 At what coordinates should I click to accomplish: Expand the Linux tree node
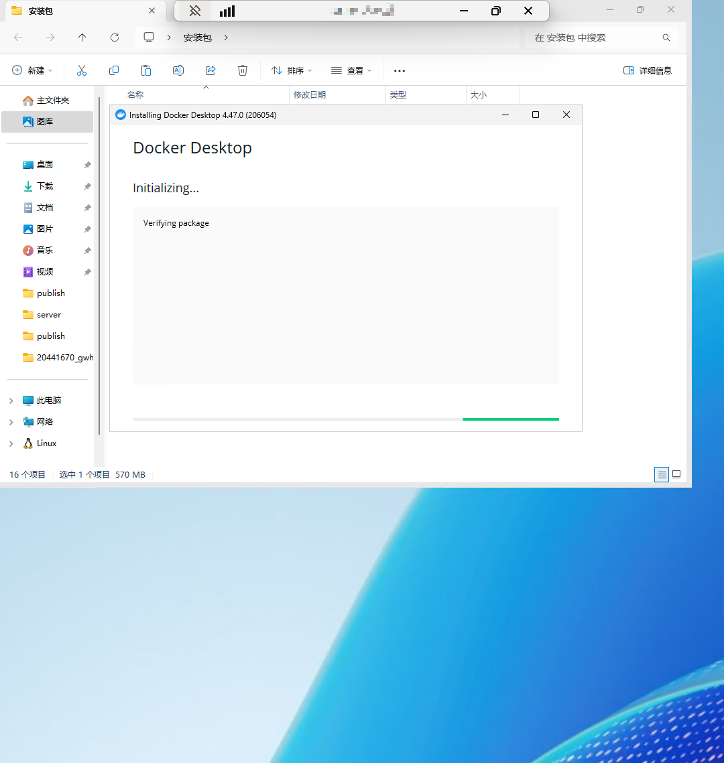pyautogui.click(x=11, y=443)
